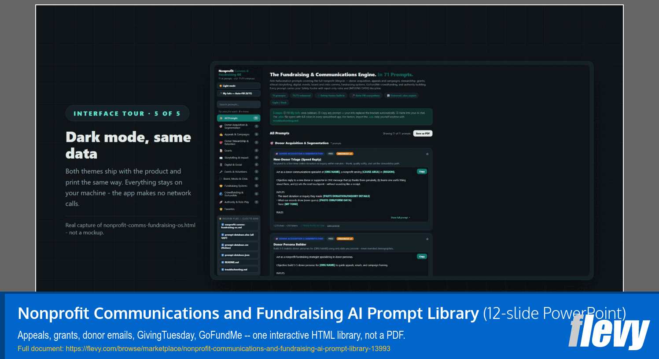Click the Events & Volunteers microphone icon
The height and width of the screenshot is (359, 659).
pyautogui.click(x=221, y=172)
